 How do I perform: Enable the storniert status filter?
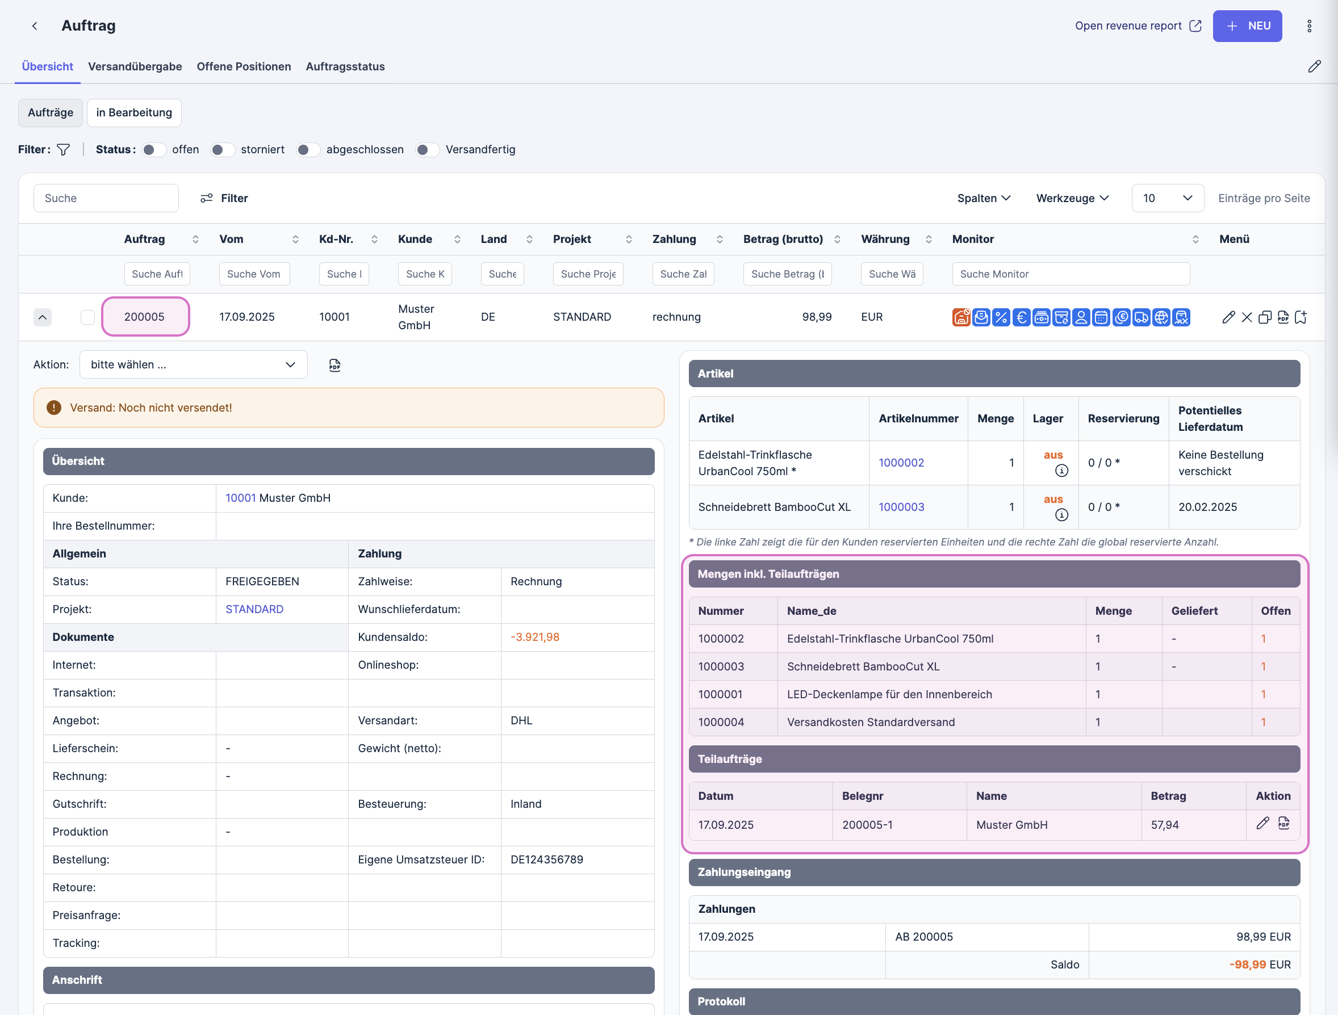pyautogui.click(x=222, y=149)
